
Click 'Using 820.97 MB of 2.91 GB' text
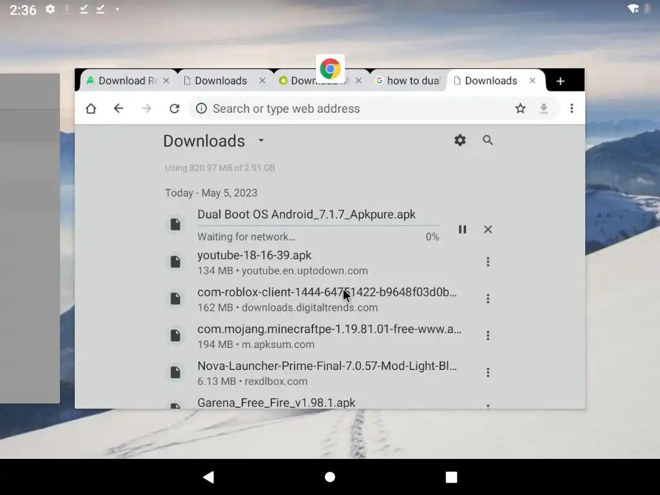(220, 168)
